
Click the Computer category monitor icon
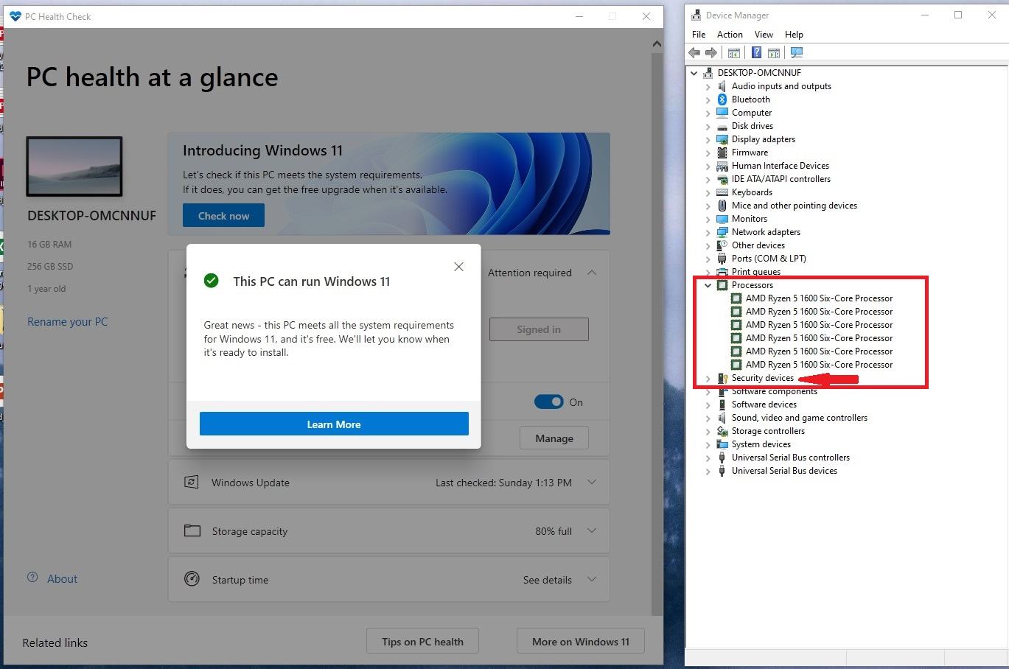722,113
